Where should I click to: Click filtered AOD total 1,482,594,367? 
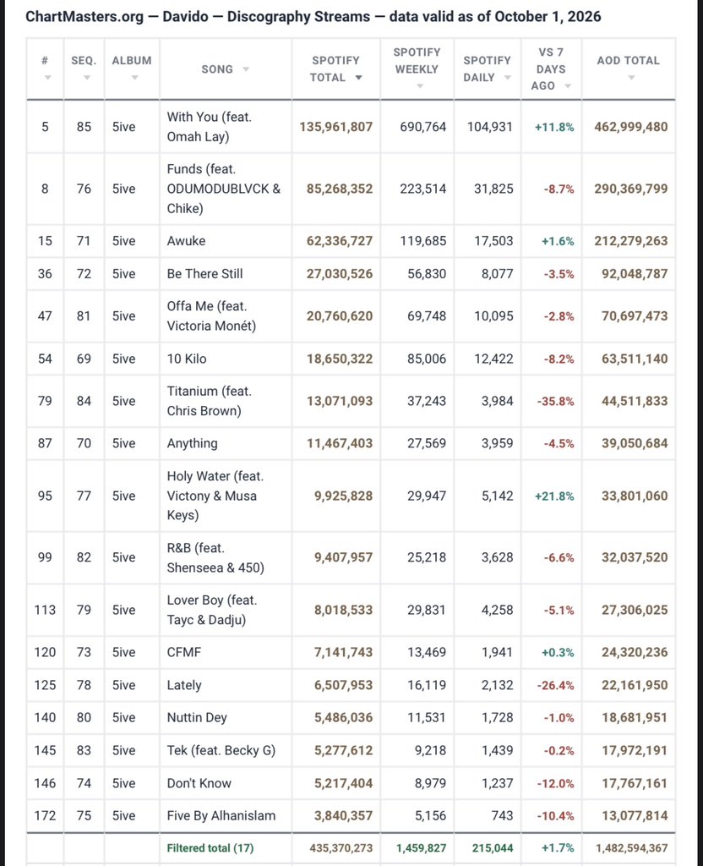pos(632,847)
